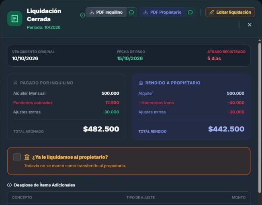Click the Inquilino Ajustes extras amount -30.000
The width and height of the screenshot is (262, 205).
coord(111,112)
